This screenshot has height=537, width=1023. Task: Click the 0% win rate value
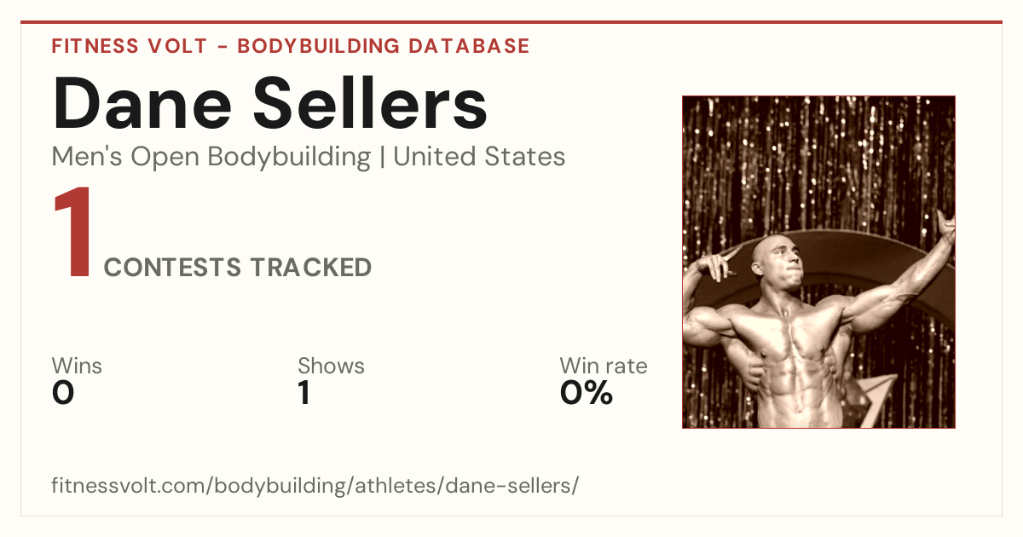587,393
